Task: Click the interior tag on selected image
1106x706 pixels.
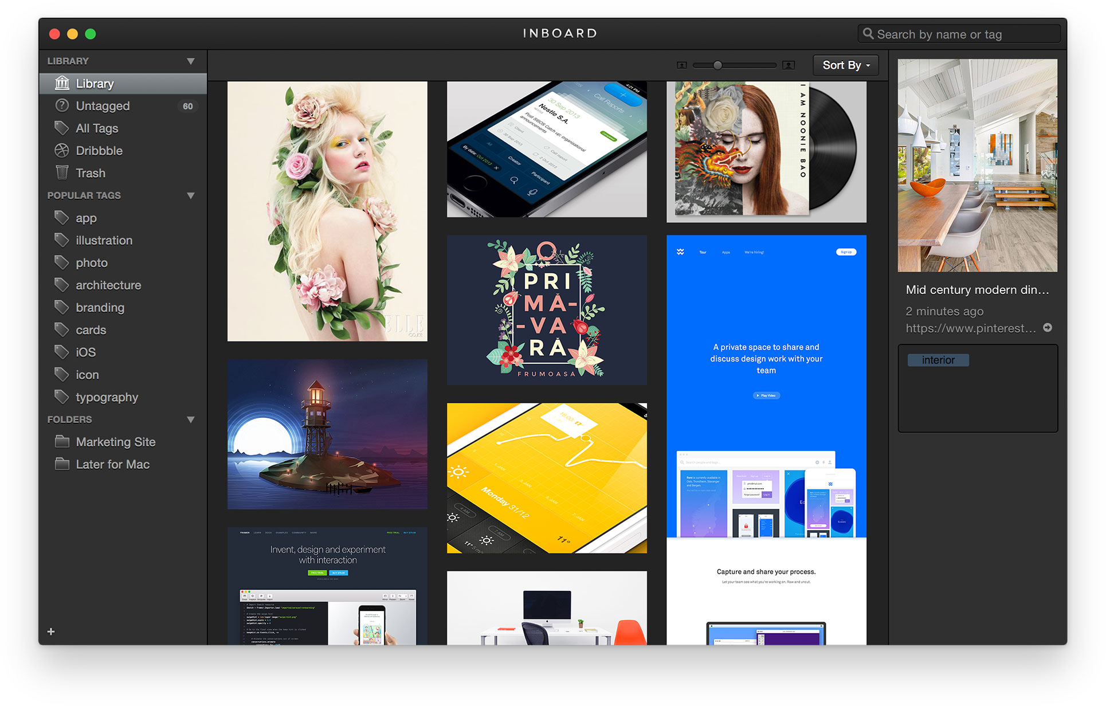Action: [938, 360]
